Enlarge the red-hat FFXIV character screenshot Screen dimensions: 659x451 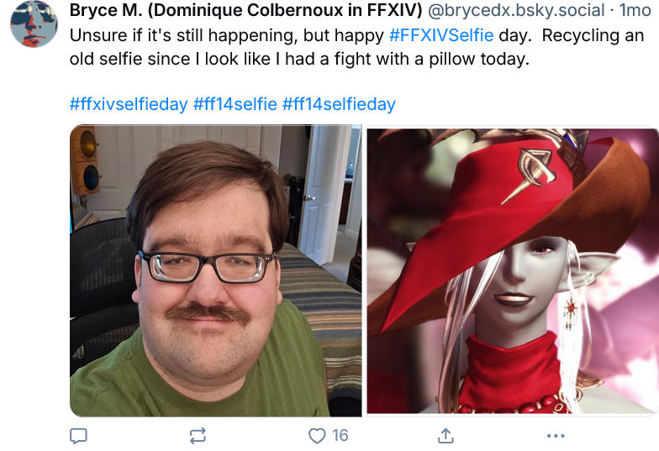coord(513,270)
